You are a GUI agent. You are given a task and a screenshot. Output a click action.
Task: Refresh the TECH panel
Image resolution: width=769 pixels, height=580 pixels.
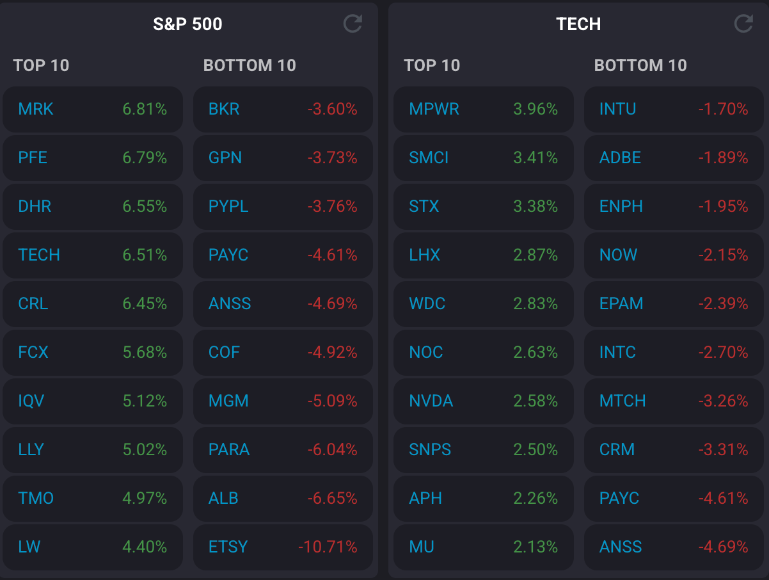743,24
